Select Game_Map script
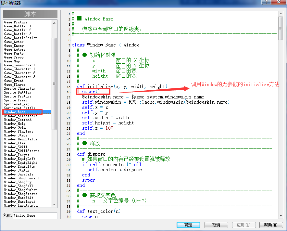This screenshot has height=231, width=287. tap(12, 61)
